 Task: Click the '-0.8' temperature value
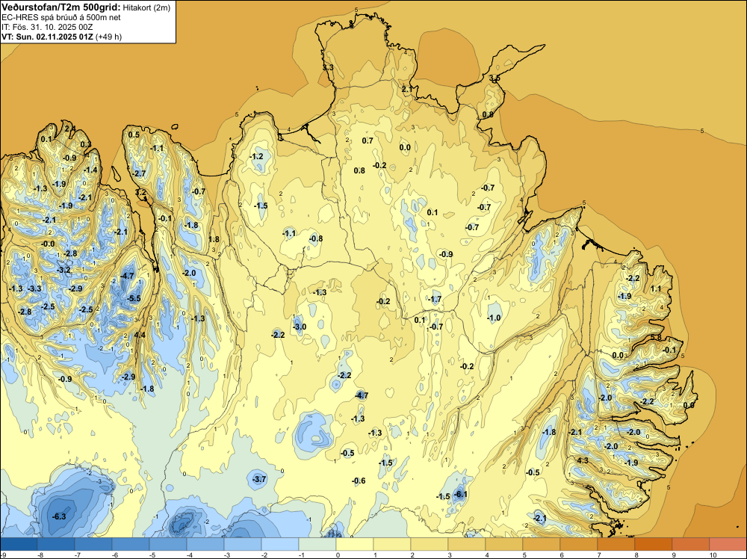pyautogui.click(x=316, y=238)
